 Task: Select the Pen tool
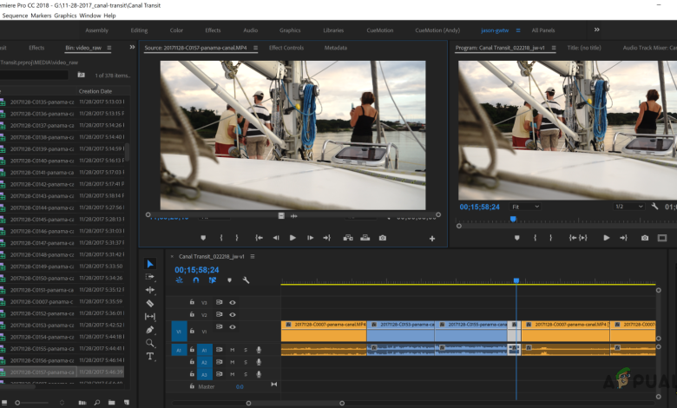click(x=149, y=330)
